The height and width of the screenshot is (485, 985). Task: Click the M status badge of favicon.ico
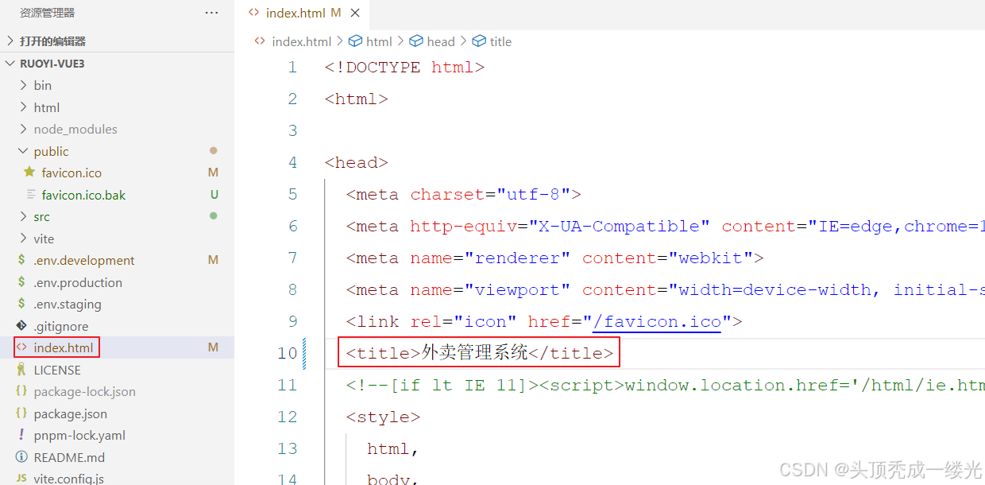(213, 173)
